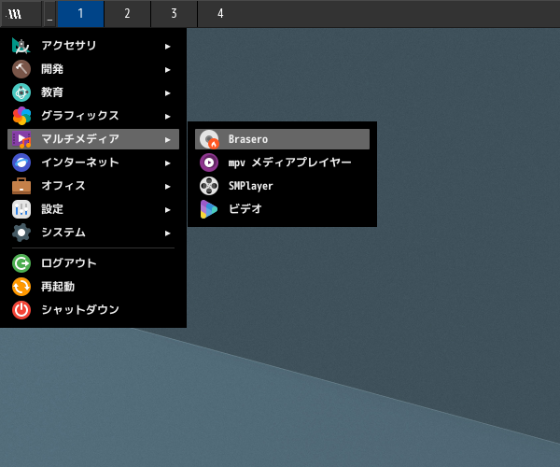Click the 設定 text label

pyautogui.click(x=52, y=209)
